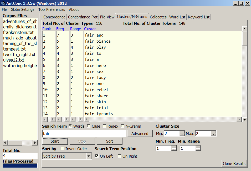Increase Cluster Size Min. value
This screenshot has height=171, width=251.
click(x=182, y=132)
